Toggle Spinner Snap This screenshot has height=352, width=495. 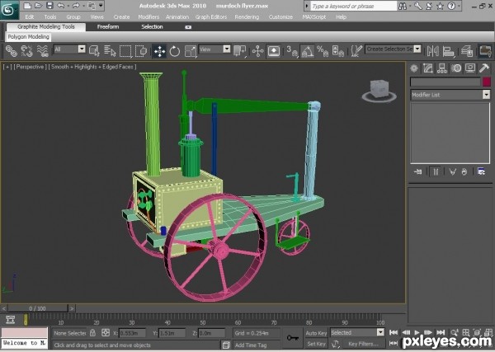tap(338, 51)
